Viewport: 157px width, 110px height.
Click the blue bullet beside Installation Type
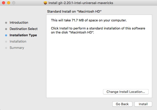[x=6, y=35]
